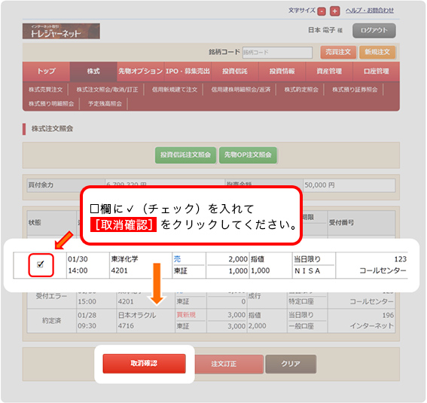This screenshot has height=403, width=427.
Task: Click the トレジャーネット logo
Action: point(61,32)
